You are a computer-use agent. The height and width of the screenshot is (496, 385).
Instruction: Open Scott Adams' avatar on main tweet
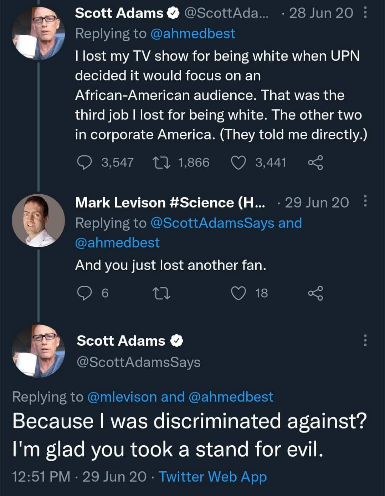click(x=38, y=351)
